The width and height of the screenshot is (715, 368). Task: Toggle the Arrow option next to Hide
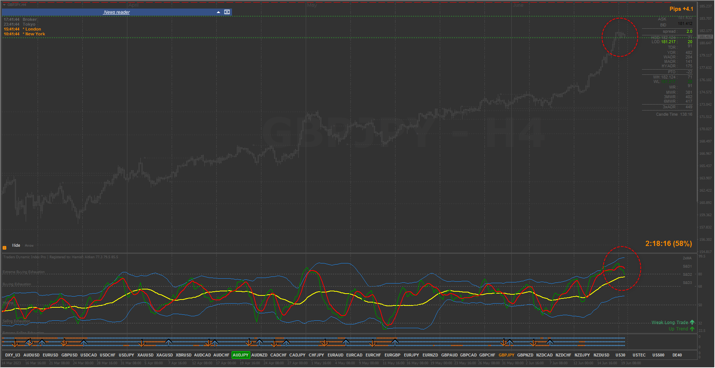point(29,246)
